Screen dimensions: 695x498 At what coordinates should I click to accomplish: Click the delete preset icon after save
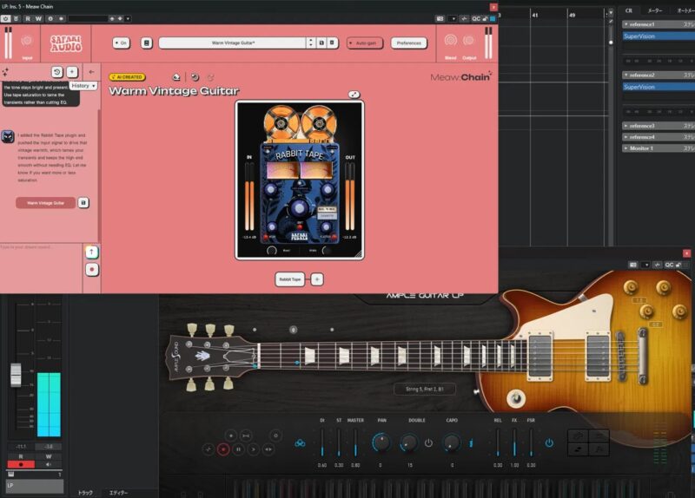click(332, 43)
